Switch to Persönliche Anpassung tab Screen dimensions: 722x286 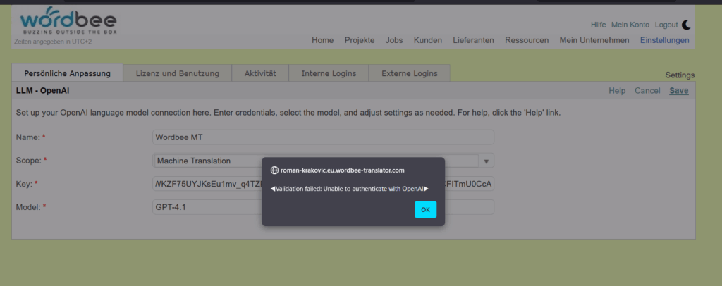pos(67,73)
